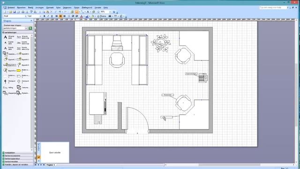
Task: Select the Pagina-1 page tab
Action: [51, 165]
